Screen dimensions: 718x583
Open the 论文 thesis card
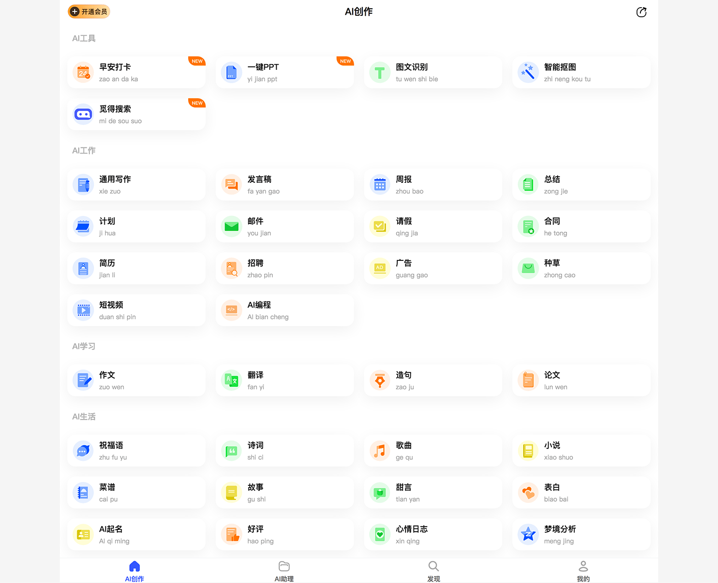coord(581,381)
